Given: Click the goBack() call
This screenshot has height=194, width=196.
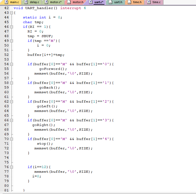Looking at the screenshot, I should pos(50,88).
